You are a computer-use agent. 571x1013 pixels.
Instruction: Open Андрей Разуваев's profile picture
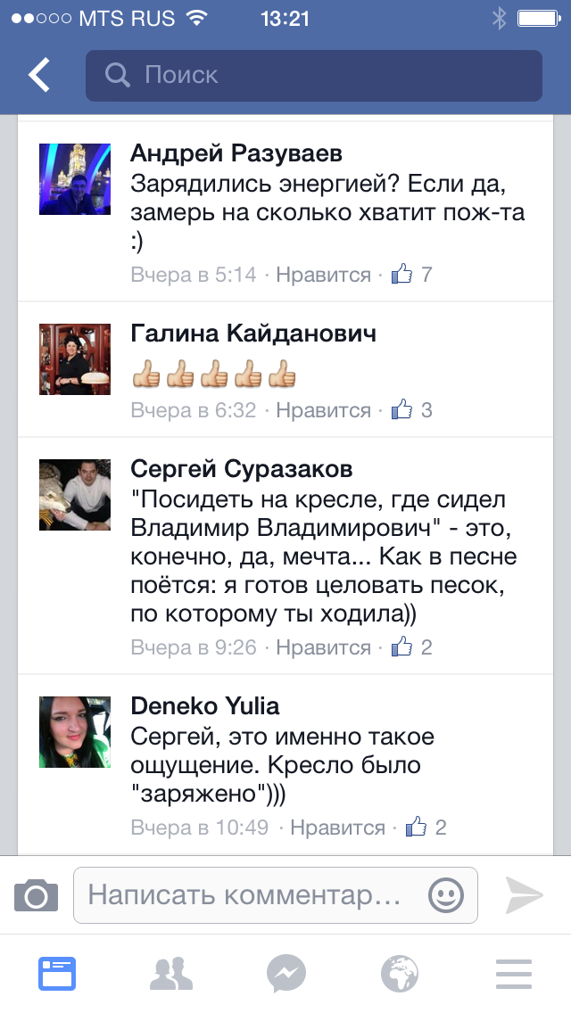(x=75, y=179)
